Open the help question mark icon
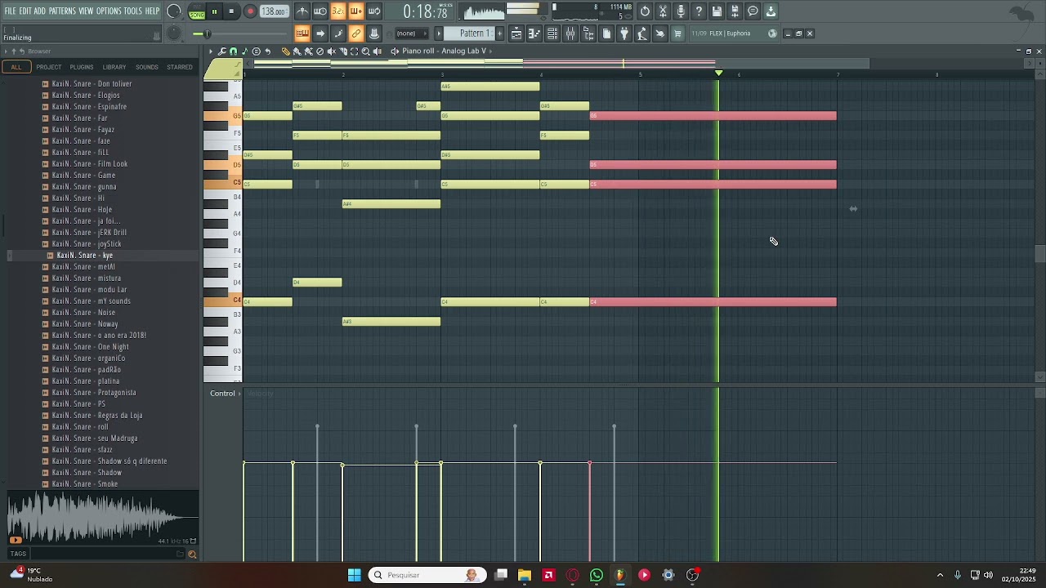The image size is (1046, 588). pyautogui.click(x=699, y=11)
